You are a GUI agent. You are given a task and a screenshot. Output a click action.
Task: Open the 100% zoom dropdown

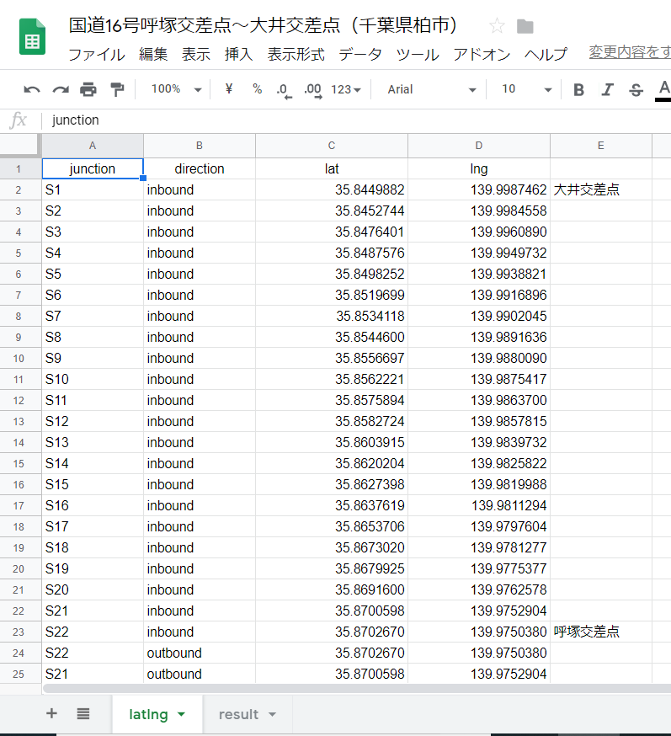[177, 89]
